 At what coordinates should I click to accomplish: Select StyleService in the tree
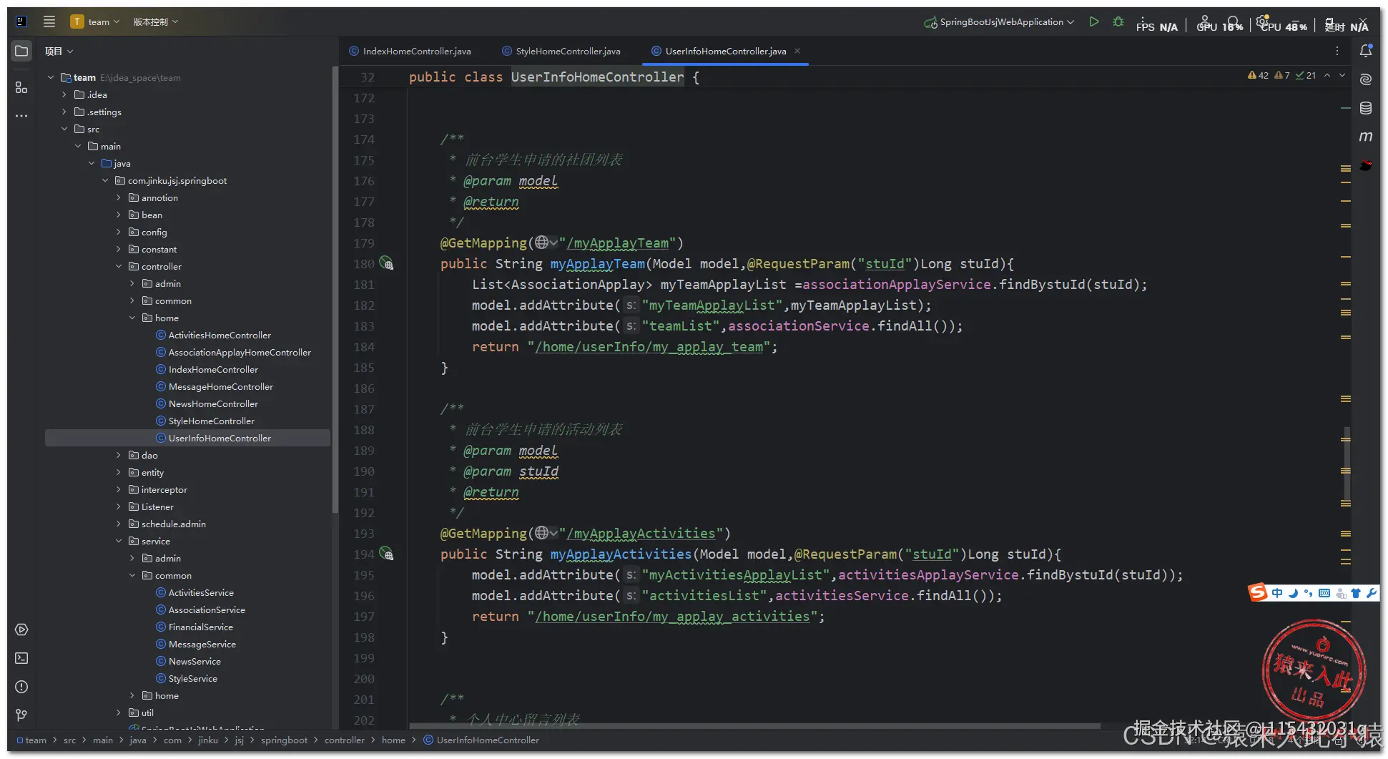tap(192, 678)
